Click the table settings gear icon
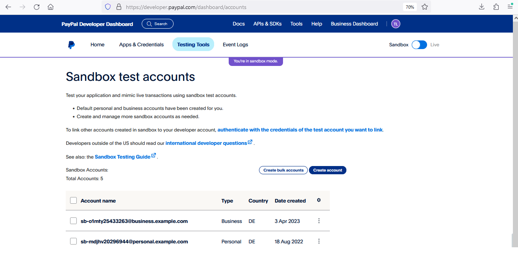Image resolution: width=518 pixels, height=272 pixels. coord(319,200)
